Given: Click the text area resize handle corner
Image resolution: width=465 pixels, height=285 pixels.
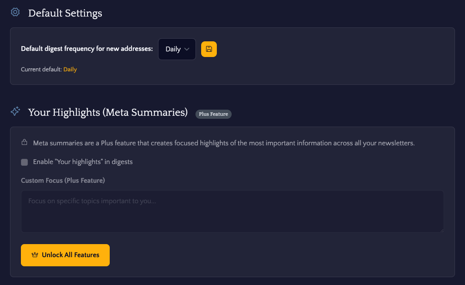Looking at the screenshot, I should point(441,230).
